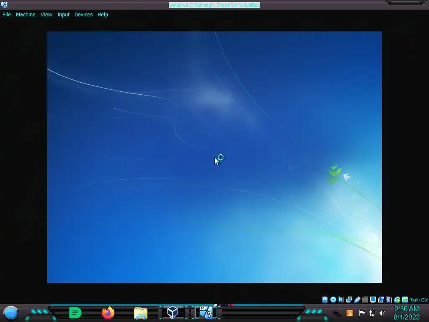Open the Input menu
Image resolution: width=429 pixels, height=322 pixels.
63,15
